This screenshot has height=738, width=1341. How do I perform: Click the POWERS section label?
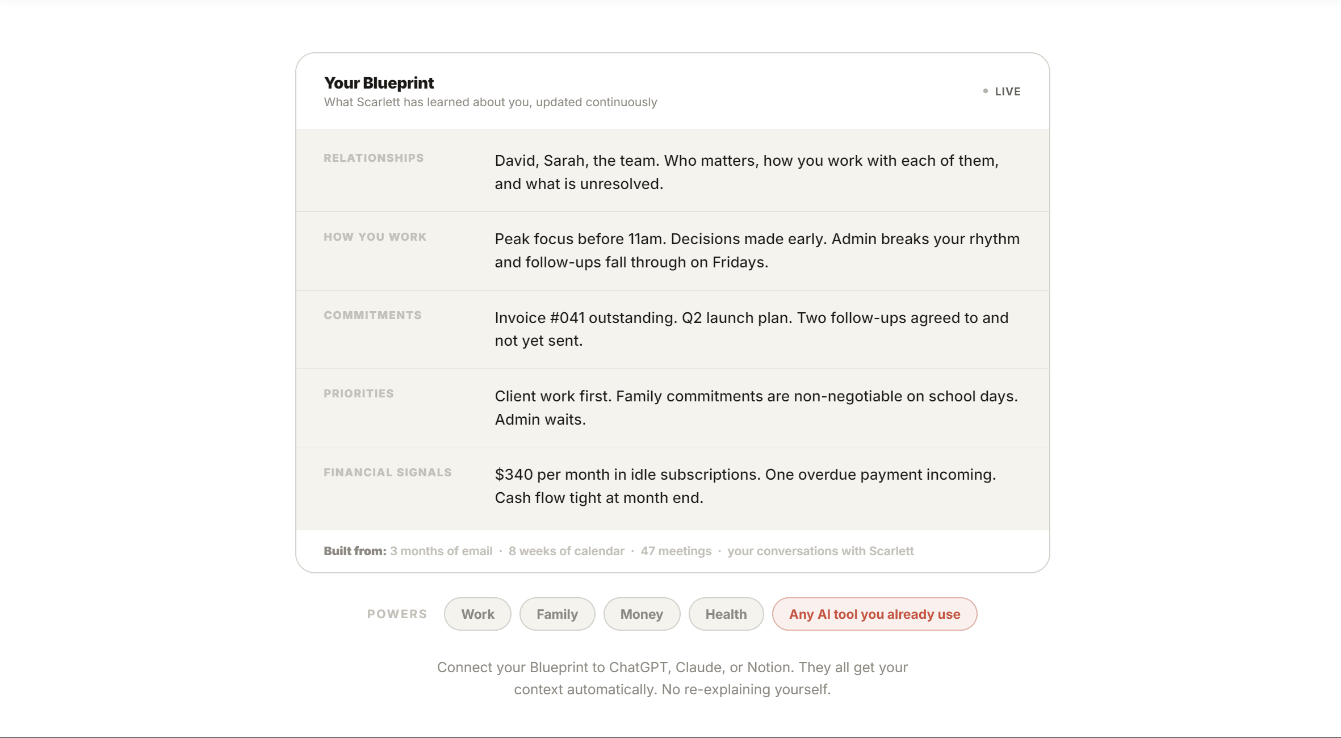pyautogui.click(x=397, y=614)
